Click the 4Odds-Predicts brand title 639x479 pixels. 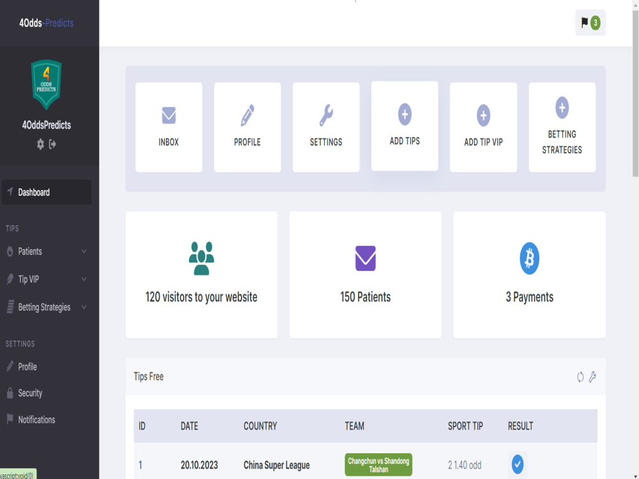tap(47, 23)
